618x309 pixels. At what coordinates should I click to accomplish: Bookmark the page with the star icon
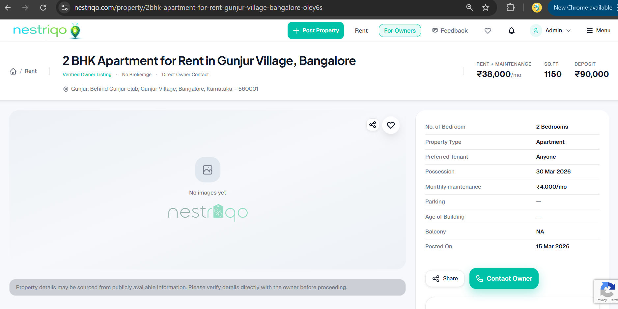485,7
